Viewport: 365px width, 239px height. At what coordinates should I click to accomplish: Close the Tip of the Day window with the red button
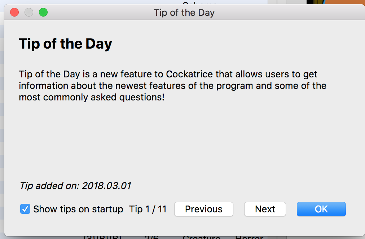tap(14, 12)
